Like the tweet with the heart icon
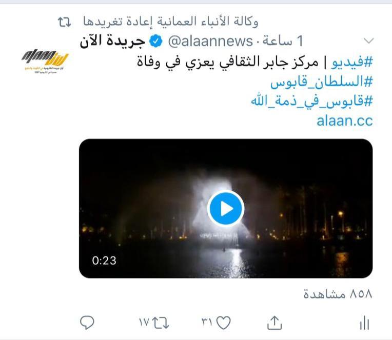The image size is (392, 340). pyautogui.click(x=223, y=323)
